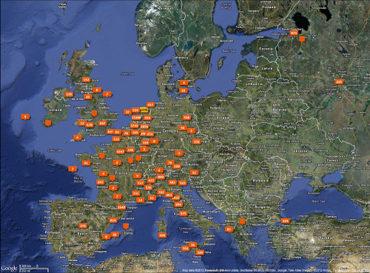
Task: Click the 91 marker in western France
Action: [86, 164]
